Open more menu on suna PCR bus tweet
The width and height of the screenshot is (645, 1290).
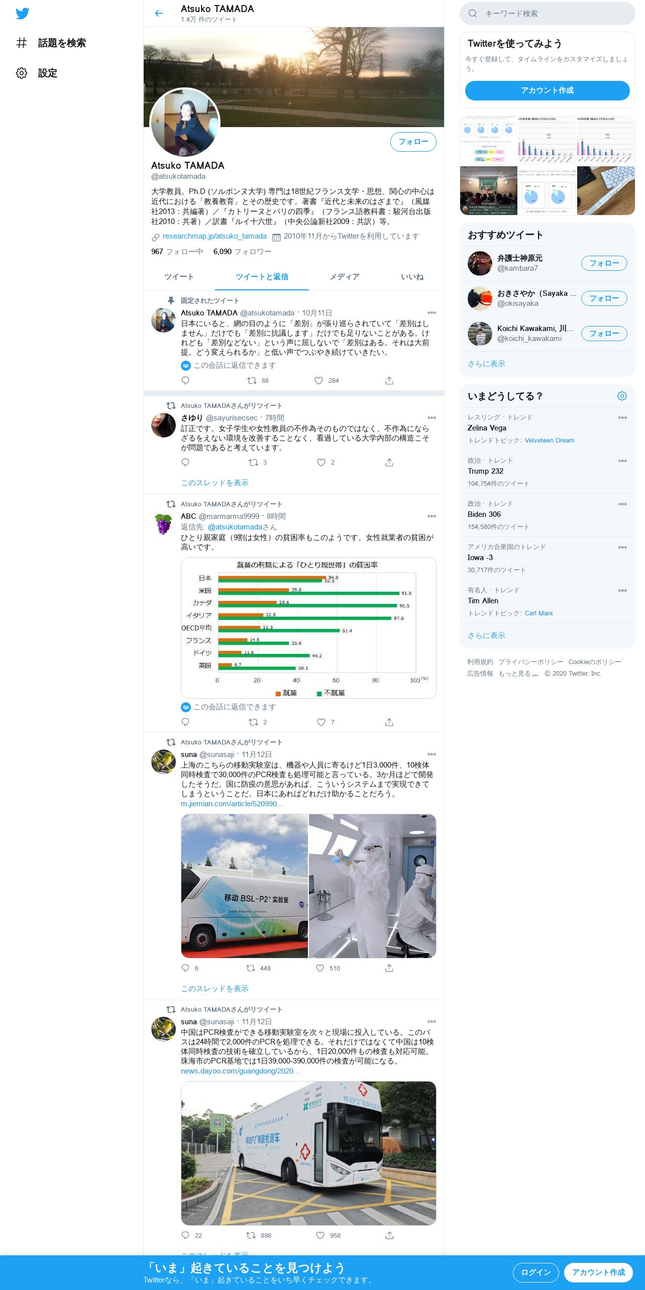[x=432, y=1022]
